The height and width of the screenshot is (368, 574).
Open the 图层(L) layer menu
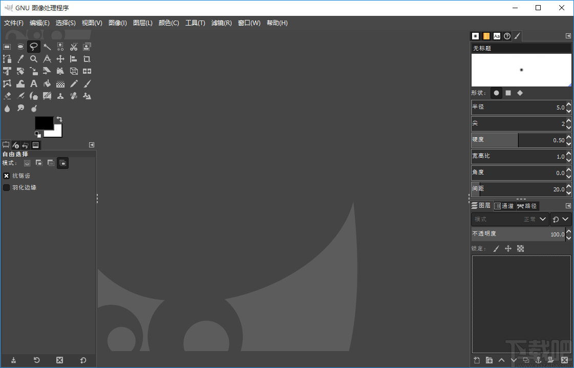pyautogui.click(x=143, y=23)
